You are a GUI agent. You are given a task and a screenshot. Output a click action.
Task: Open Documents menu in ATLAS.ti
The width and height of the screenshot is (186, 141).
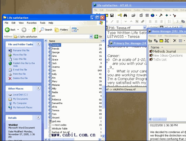pos(112,10)
